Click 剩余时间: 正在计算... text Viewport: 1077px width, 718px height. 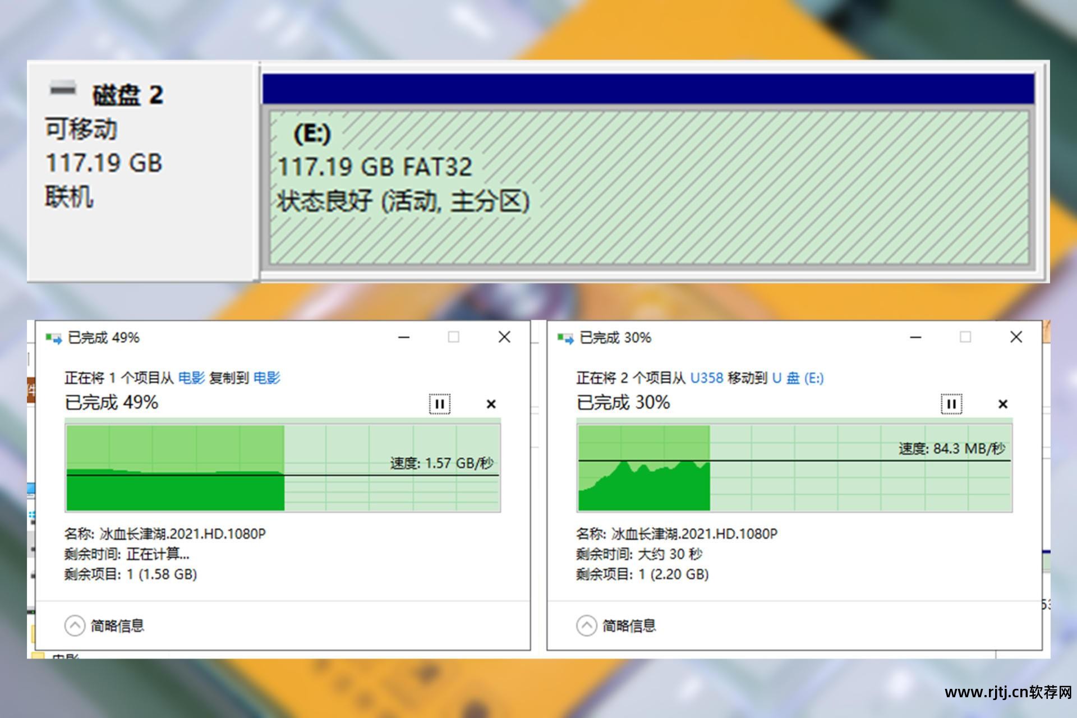(127, 554)
